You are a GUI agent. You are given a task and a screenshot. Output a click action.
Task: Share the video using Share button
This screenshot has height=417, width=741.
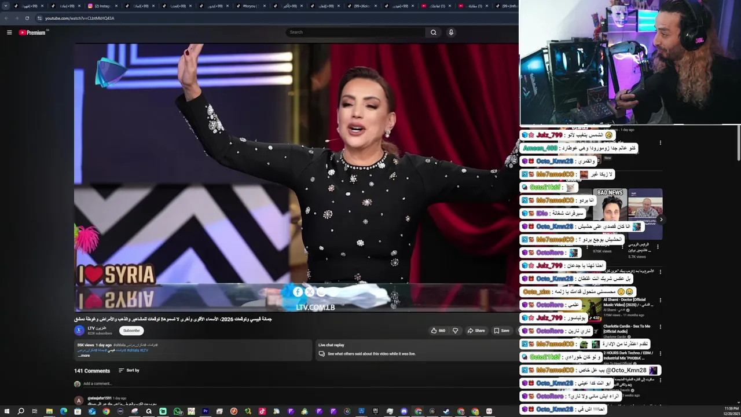[476, 331]
